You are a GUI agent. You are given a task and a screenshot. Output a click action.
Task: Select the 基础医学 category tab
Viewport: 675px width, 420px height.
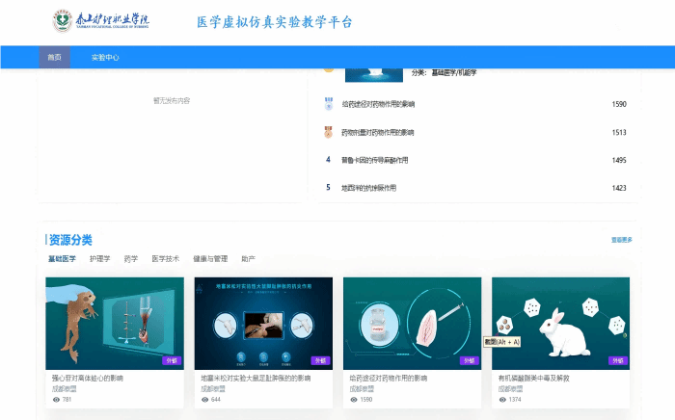(62, 259)
